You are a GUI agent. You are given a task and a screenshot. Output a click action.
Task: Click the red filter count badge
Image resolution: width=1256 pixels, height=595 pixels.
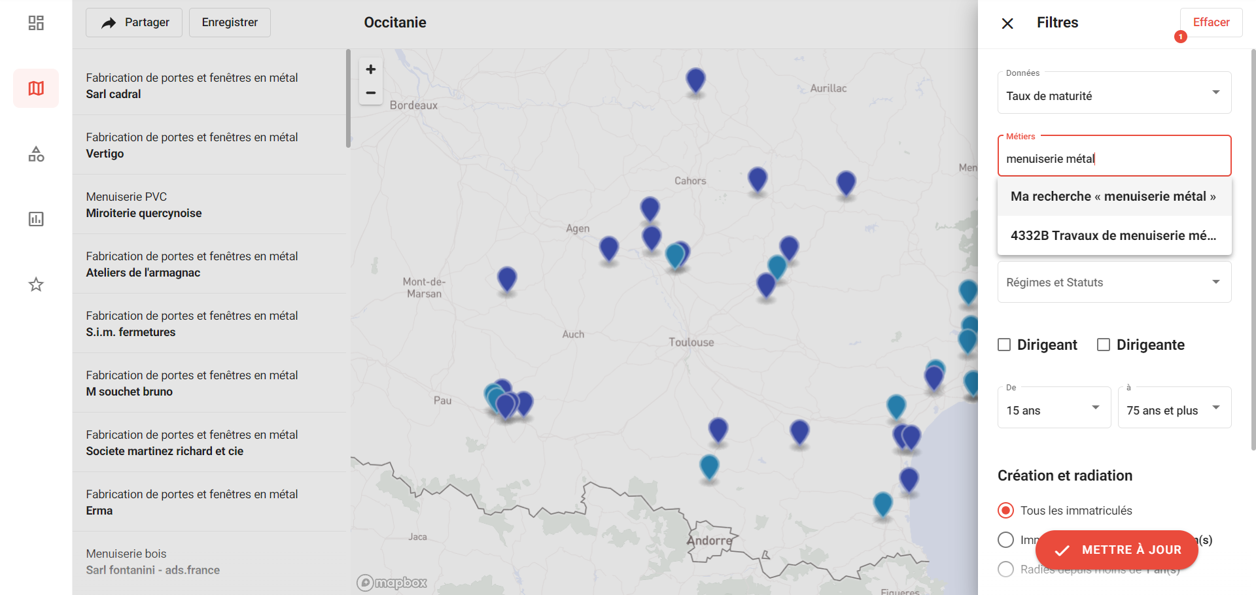click(x=1180, y=37)
